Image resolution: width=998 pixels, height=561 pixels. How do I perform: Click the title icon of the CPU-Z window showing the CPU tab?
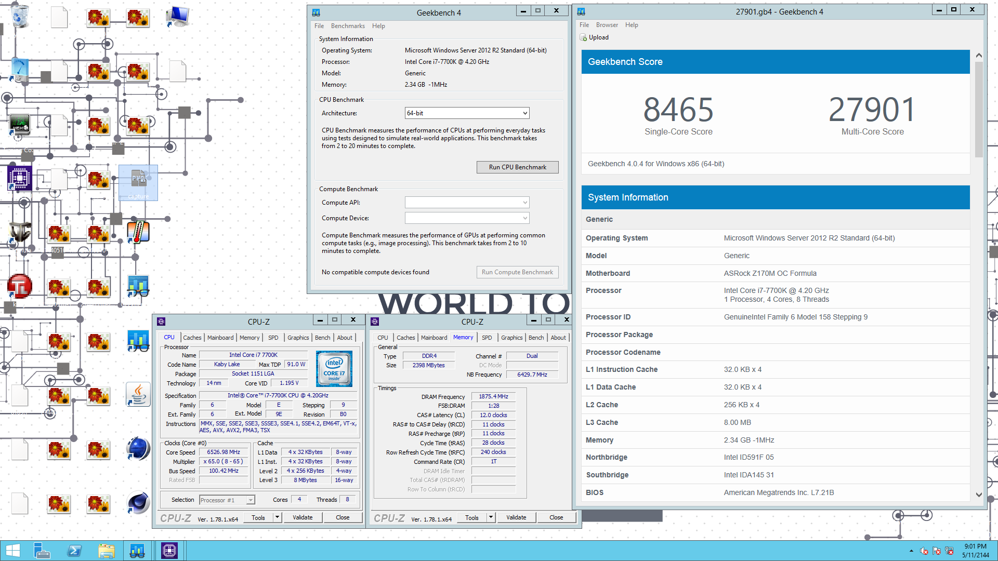coord(161,322)
